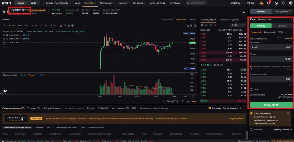Click the order quantity percentage slider
Screen dimensions: 294x142
(271, 67)
